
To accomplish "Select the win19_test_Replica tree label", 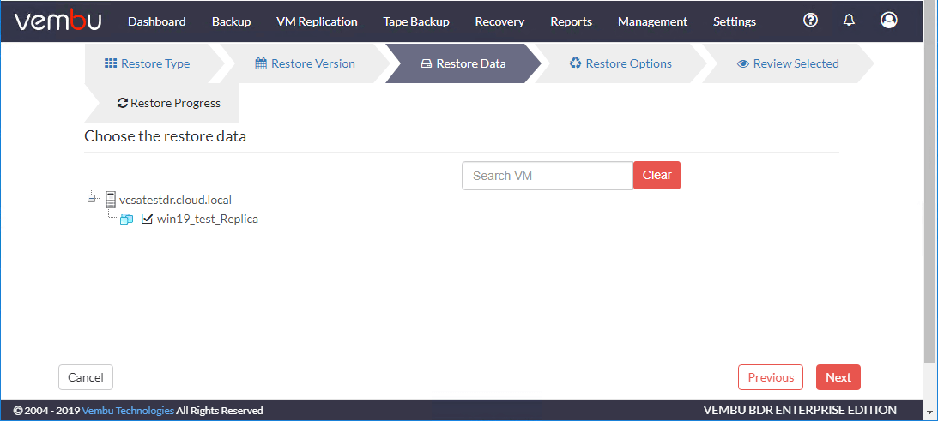I will (x=208, y=219).
